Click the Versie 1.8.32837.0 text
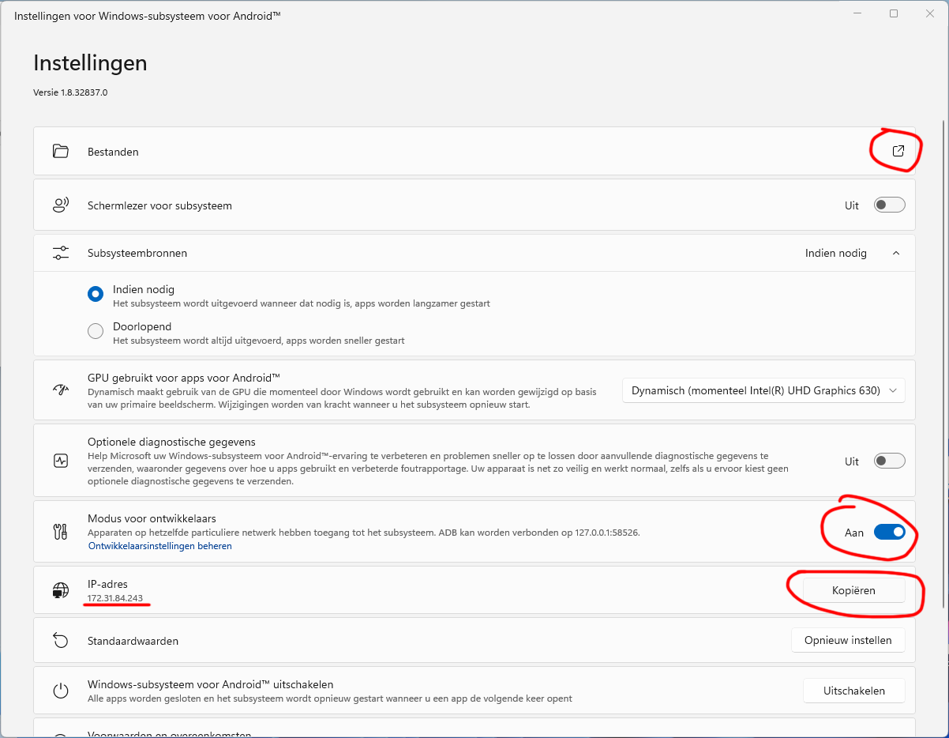The height and width of the screenshot is (738, 949). pos(70,92)
